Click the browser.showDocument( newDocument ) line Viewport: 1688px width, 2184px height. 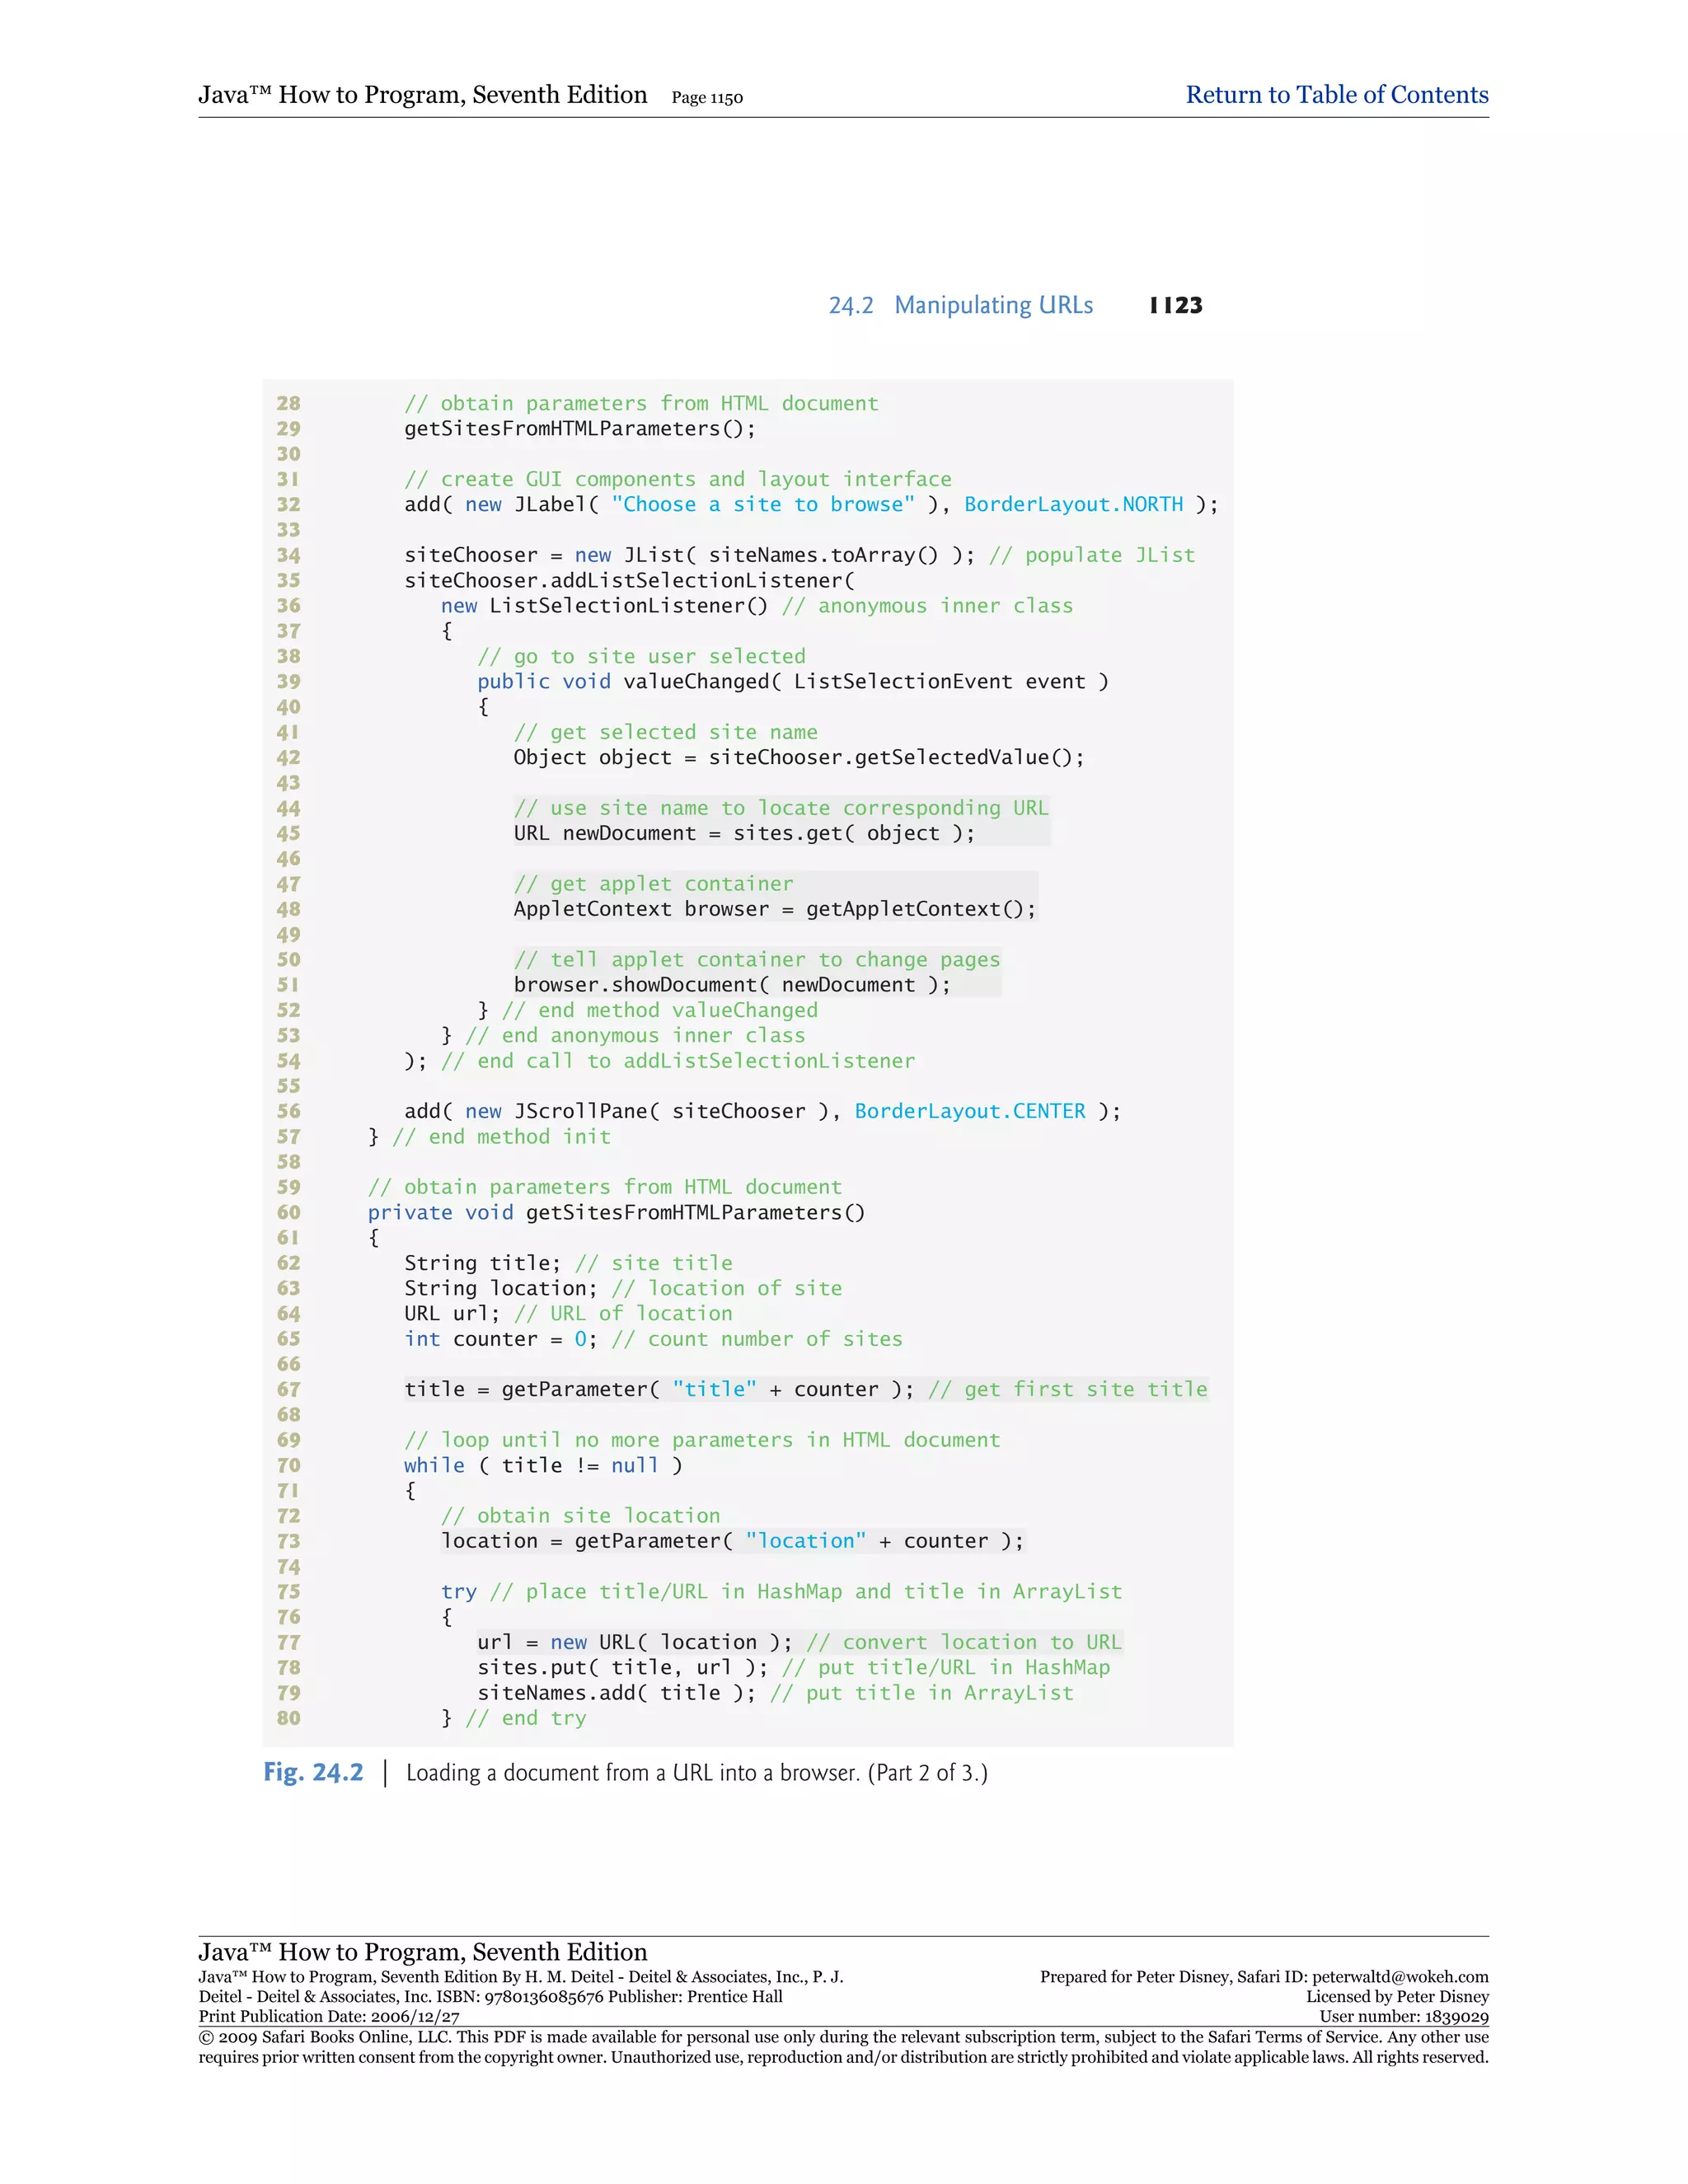tap(731, 985)
